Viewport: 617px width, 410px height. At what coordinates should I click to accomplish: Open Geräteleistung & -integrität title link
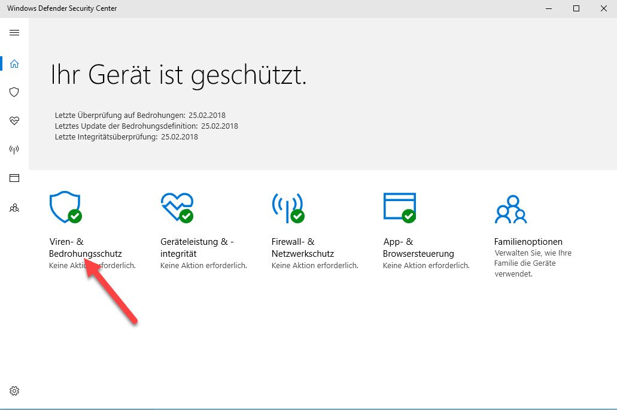197,247
